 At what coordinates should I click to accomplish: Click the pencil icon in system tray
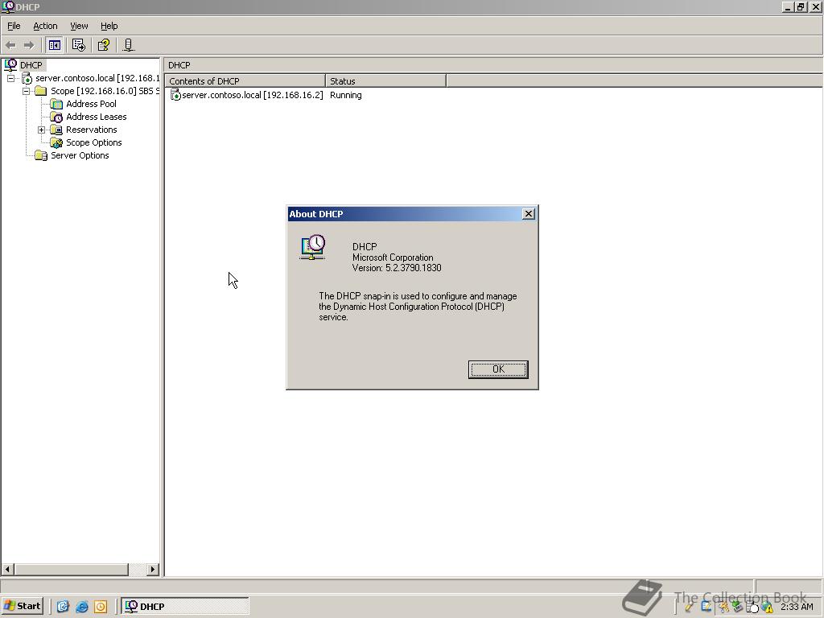[x=689, y=608]
